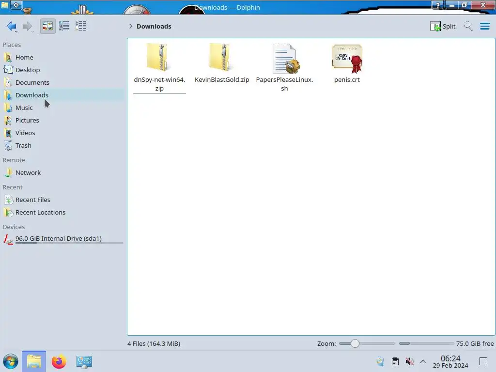Click the KevinBlastGold.zip file name
This screenshot has height=372, width=496.
tap(222, 80)
